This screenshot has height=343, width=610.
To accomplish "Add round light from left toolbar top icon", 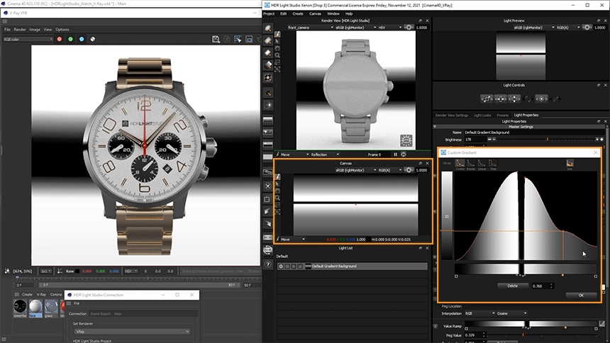I will (267, 28).
